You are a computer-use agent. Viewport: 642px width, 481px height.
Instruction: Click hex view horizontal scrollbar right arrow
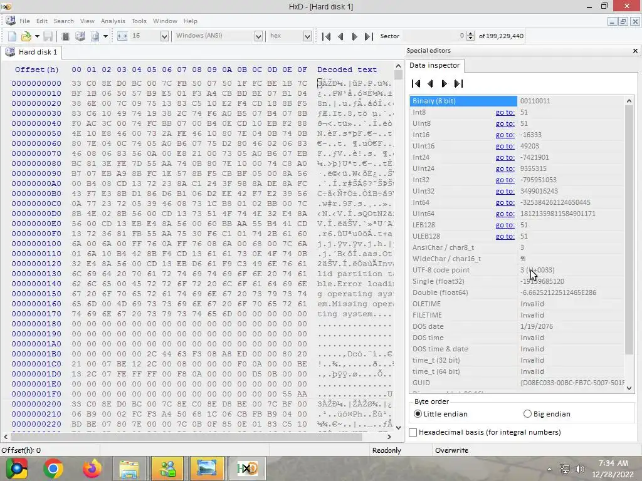click(x=389, y=437)
